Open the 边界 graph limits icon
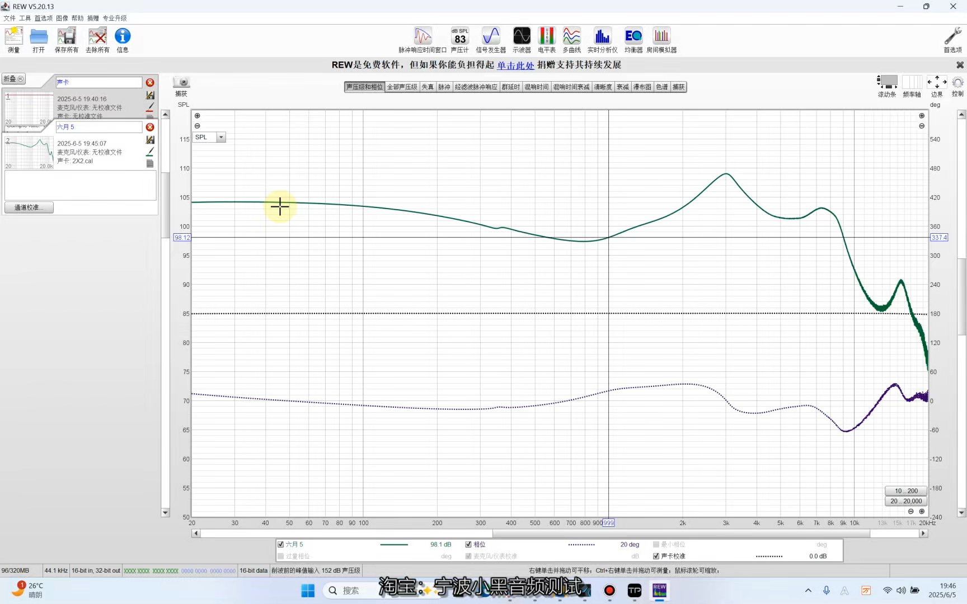 tap(937, 82)
